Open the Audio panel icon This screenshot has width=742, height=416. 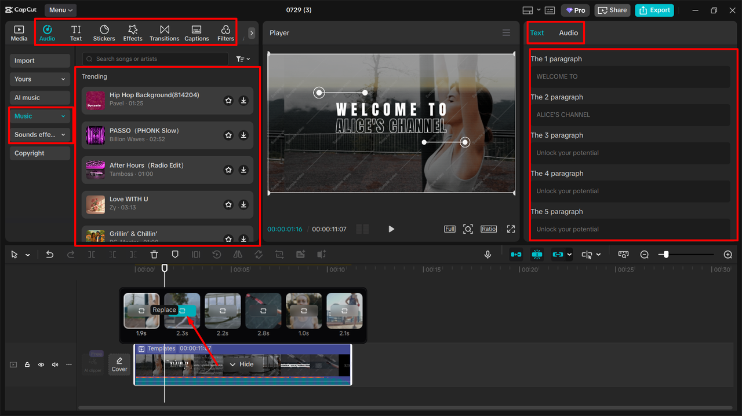point(47,32)
